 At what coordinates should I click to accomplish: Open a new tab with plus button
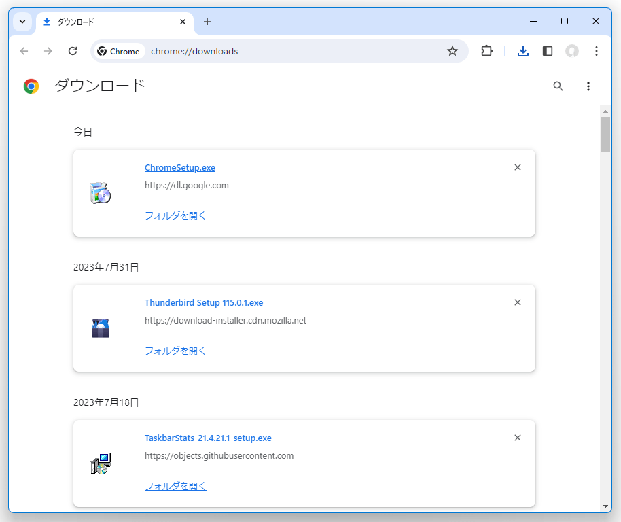(x=207, y=22)
